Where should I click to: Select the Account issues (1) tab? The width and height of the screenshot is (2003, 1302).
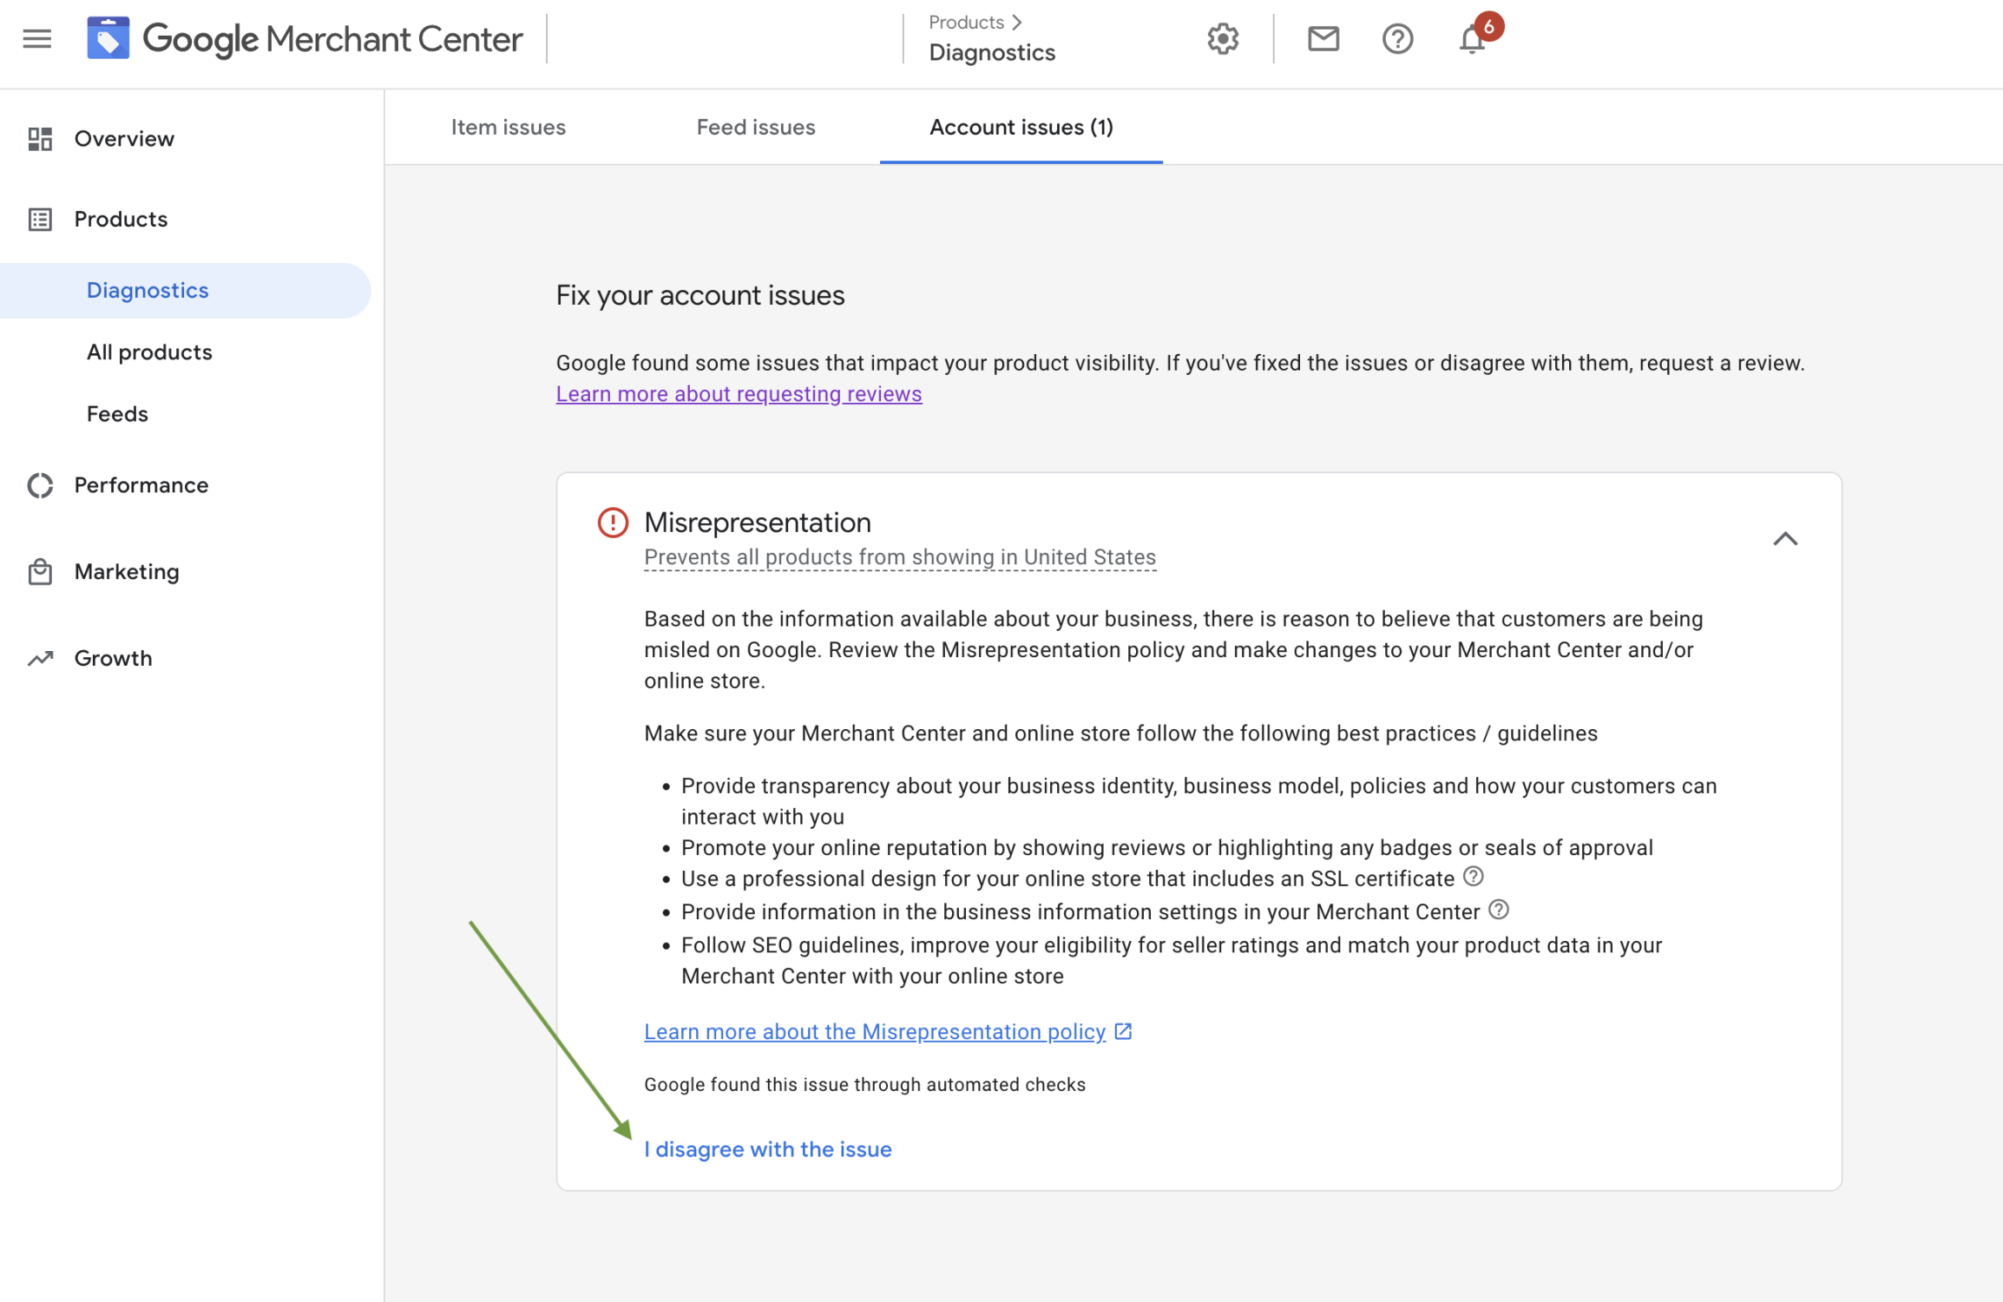click(1021, 128)
